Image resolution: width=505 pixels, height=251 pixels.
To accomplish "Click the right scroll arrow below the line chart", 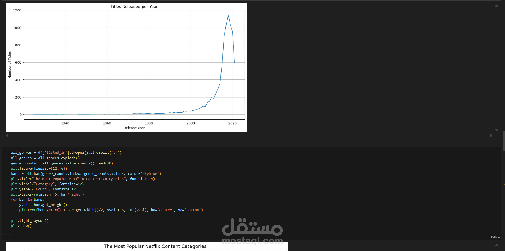I will [491, 135].
